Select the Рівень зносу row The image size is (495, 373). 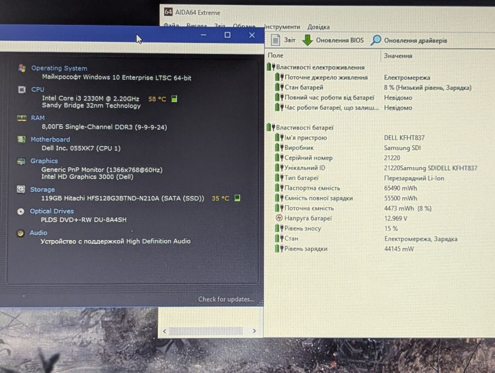tap(336, 228)
